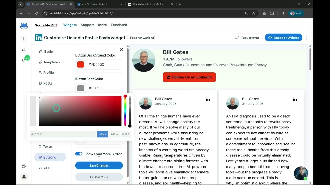Click the Embed on Website button
The height and width of the screenshot is (185, 330).
click(283, 38)
